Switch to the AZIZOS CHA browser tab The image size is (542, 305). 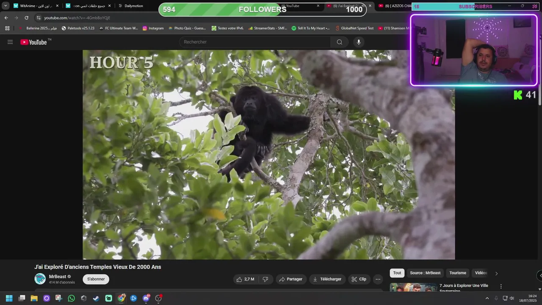pos(394,6)
